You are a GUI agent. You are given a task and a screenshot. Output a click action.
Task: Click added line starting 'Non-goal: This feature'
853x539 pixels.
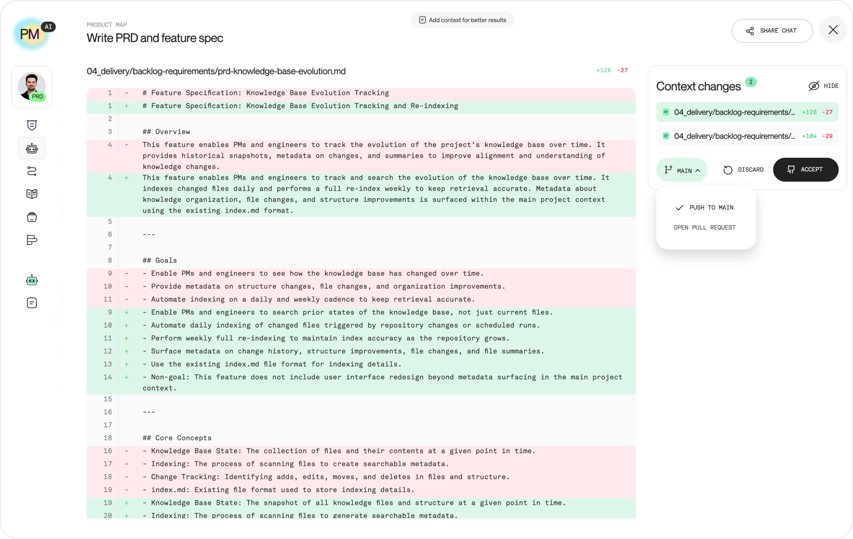(361, 383)
